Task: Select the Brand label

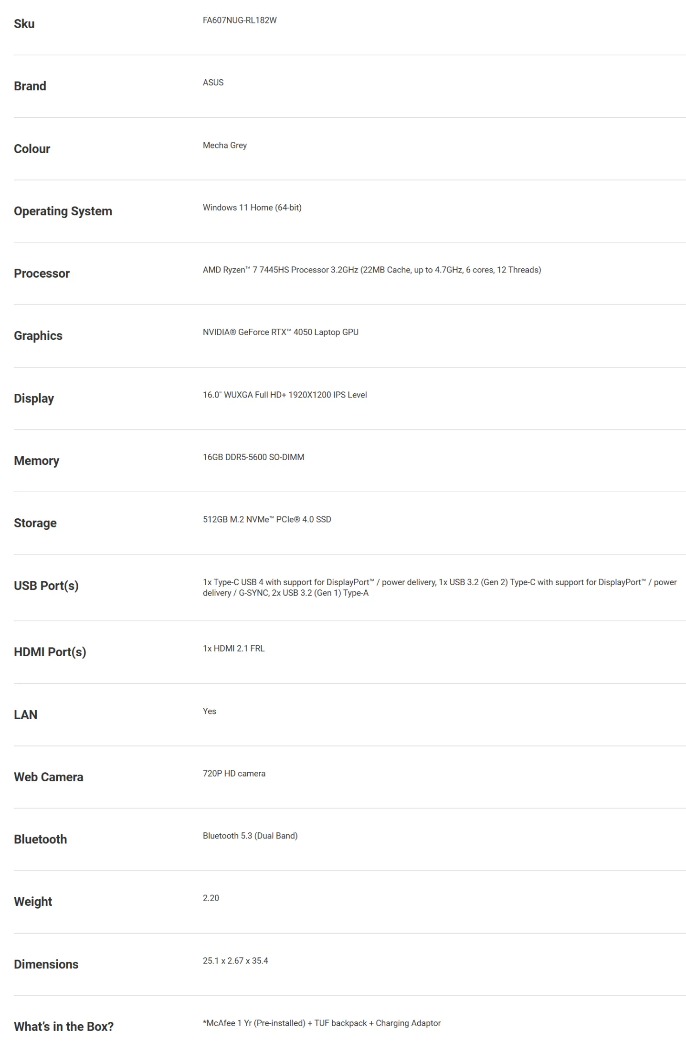Action: coord(30,86)
